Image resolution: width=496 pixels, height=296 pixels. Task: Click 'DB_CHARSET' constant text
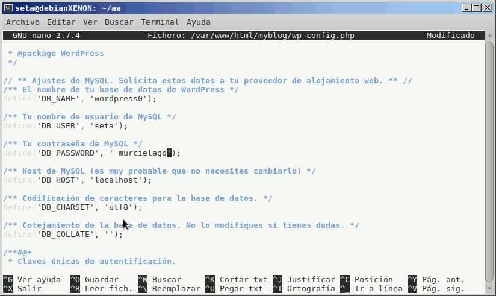[x=66, y=207]
